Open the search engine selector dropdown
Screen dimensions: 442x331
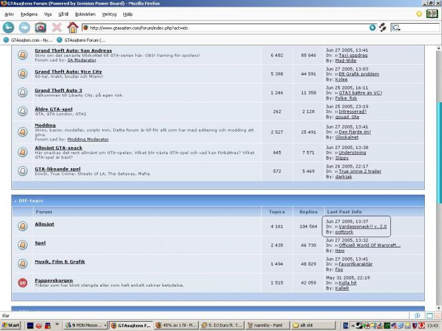(396, 27)
